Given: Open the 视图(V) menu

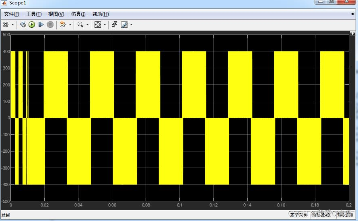Looking at the screenshot, I should pyautogui.click(x=56, y=14).
